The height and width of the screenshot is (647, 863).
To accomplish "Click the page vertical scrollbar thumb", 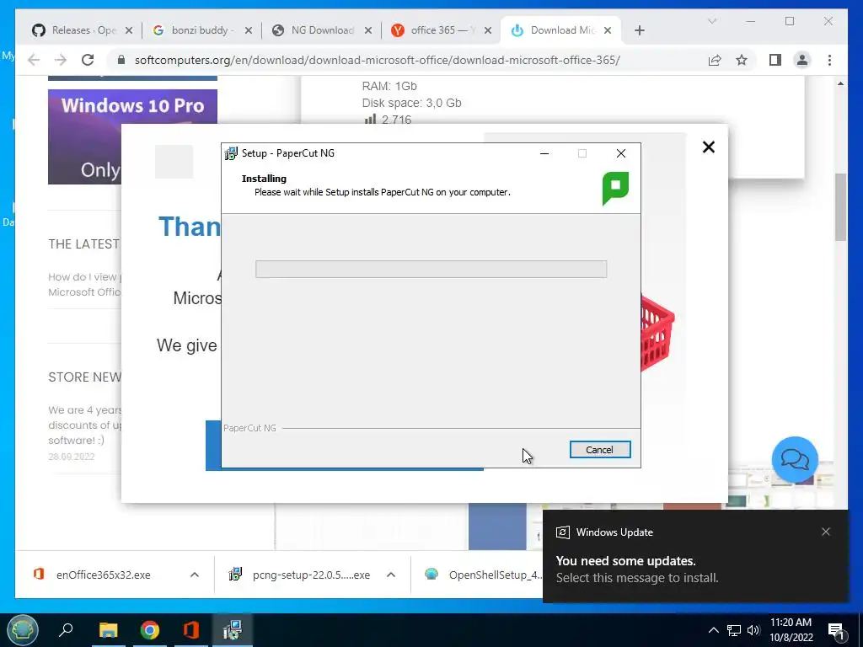I will coord(840,207).
